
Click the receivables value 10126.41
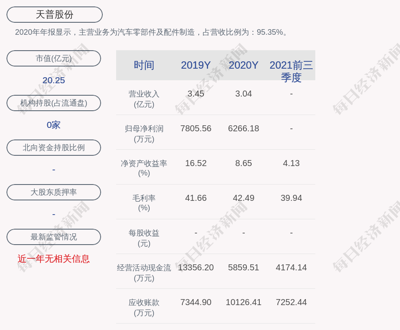[x=243, y=302]
